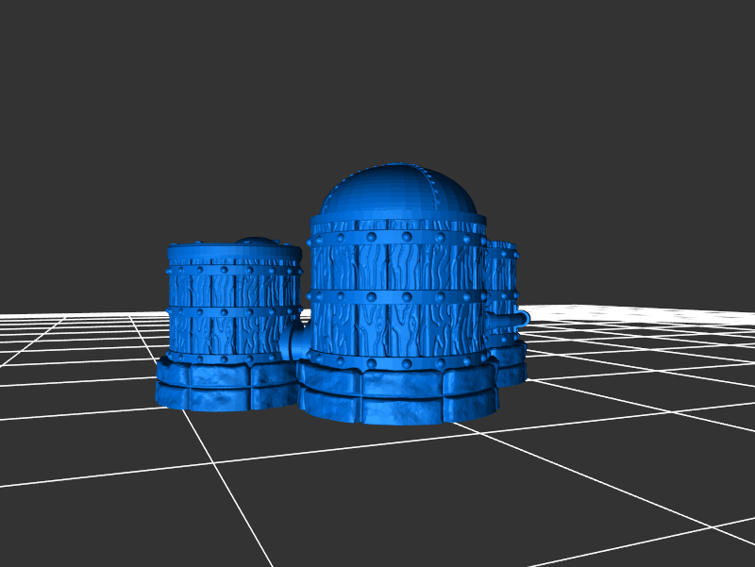
Task: Click the empty dark background above the model
Action: click(377, 75)
